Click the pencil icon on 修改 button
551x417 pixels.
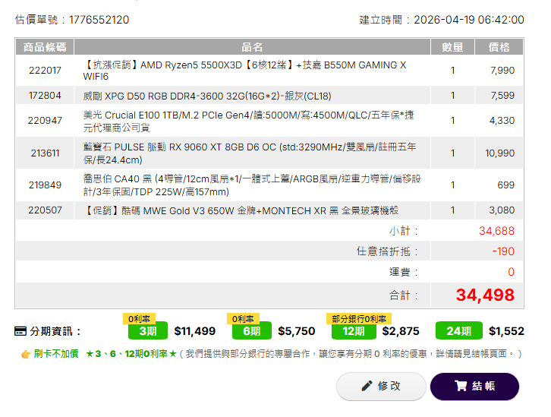click(x=367, y=386)
